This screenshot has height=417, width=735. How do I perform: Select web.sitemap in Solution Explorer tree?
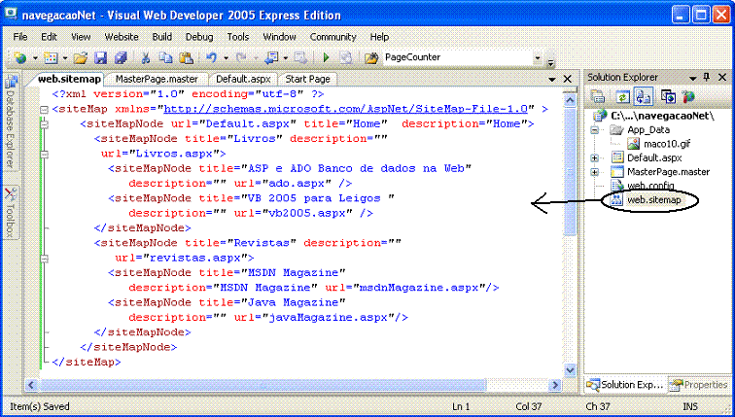(654, 200)
